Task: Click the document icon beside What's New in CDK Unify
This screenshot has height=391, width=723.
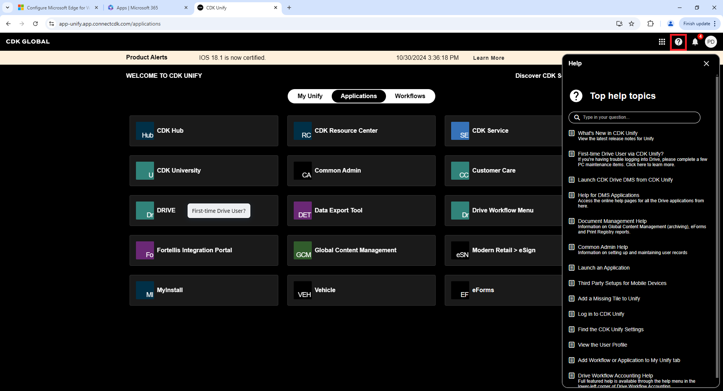Action: point(572,133)
